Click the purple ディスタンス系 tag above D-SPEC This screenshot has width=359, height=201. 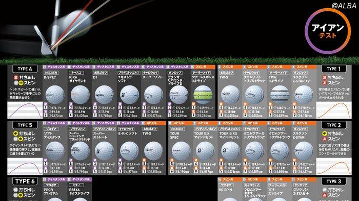click(x=54, y=67)
